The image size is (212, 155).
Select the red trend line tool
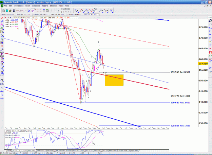point(2,18)
